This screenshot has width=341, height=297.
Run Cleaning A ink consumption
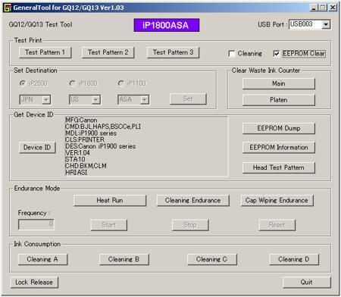click(x=42, y=259)
